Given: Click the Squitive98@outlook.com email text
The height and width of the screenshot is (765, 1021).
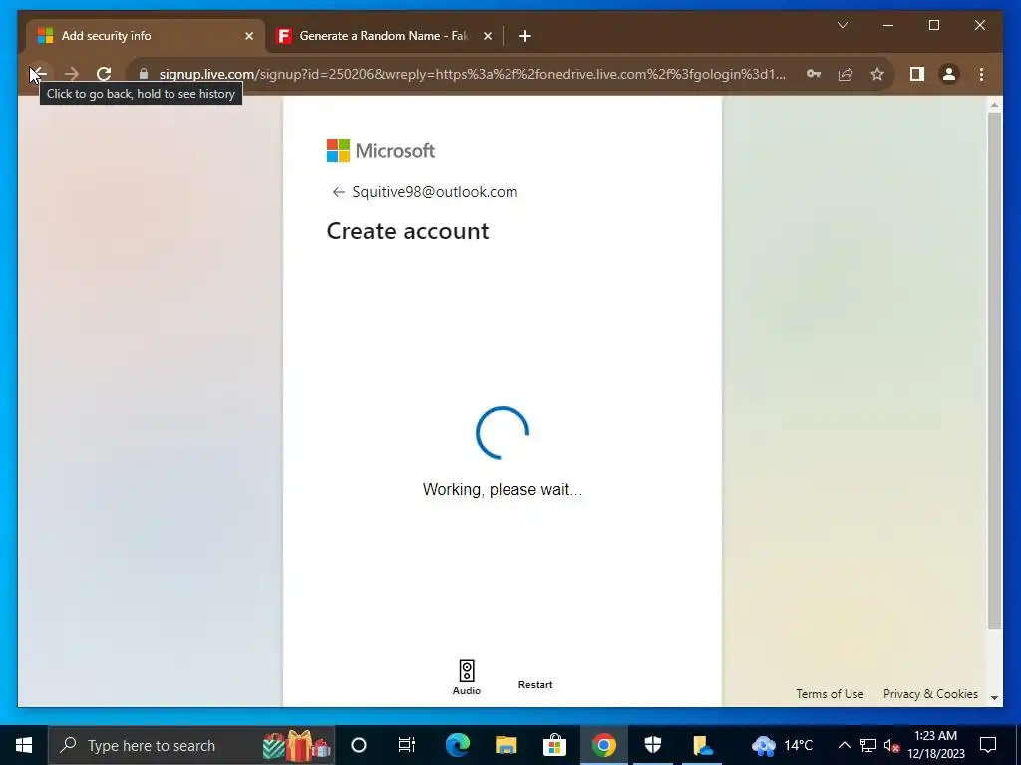Looking at the screenshot, I should pyautogui.click(x=435, y=192).
